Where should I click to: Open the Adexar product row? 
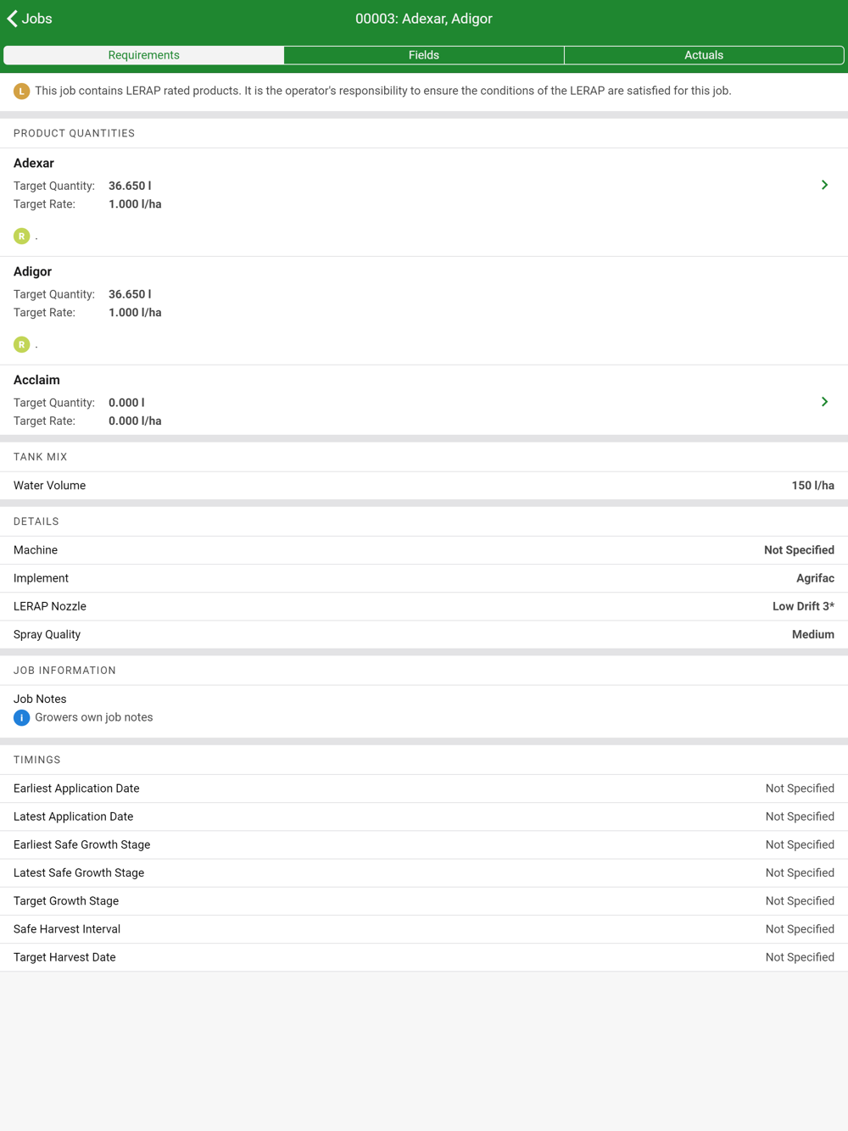[x=424, y=203]
